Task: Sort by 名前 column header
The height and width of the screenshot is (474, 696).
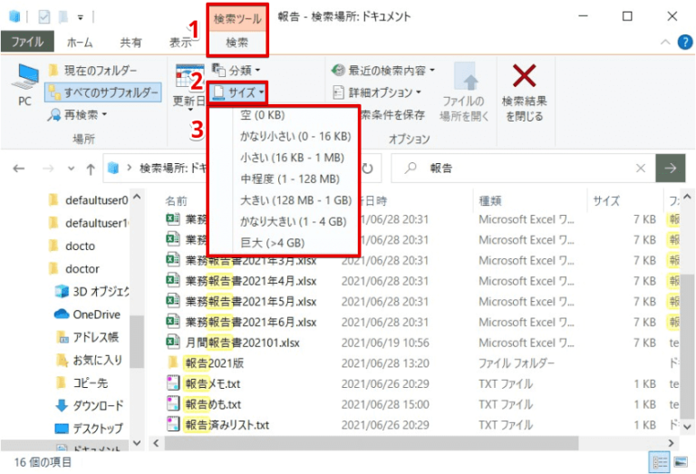Action: (176, 201)
